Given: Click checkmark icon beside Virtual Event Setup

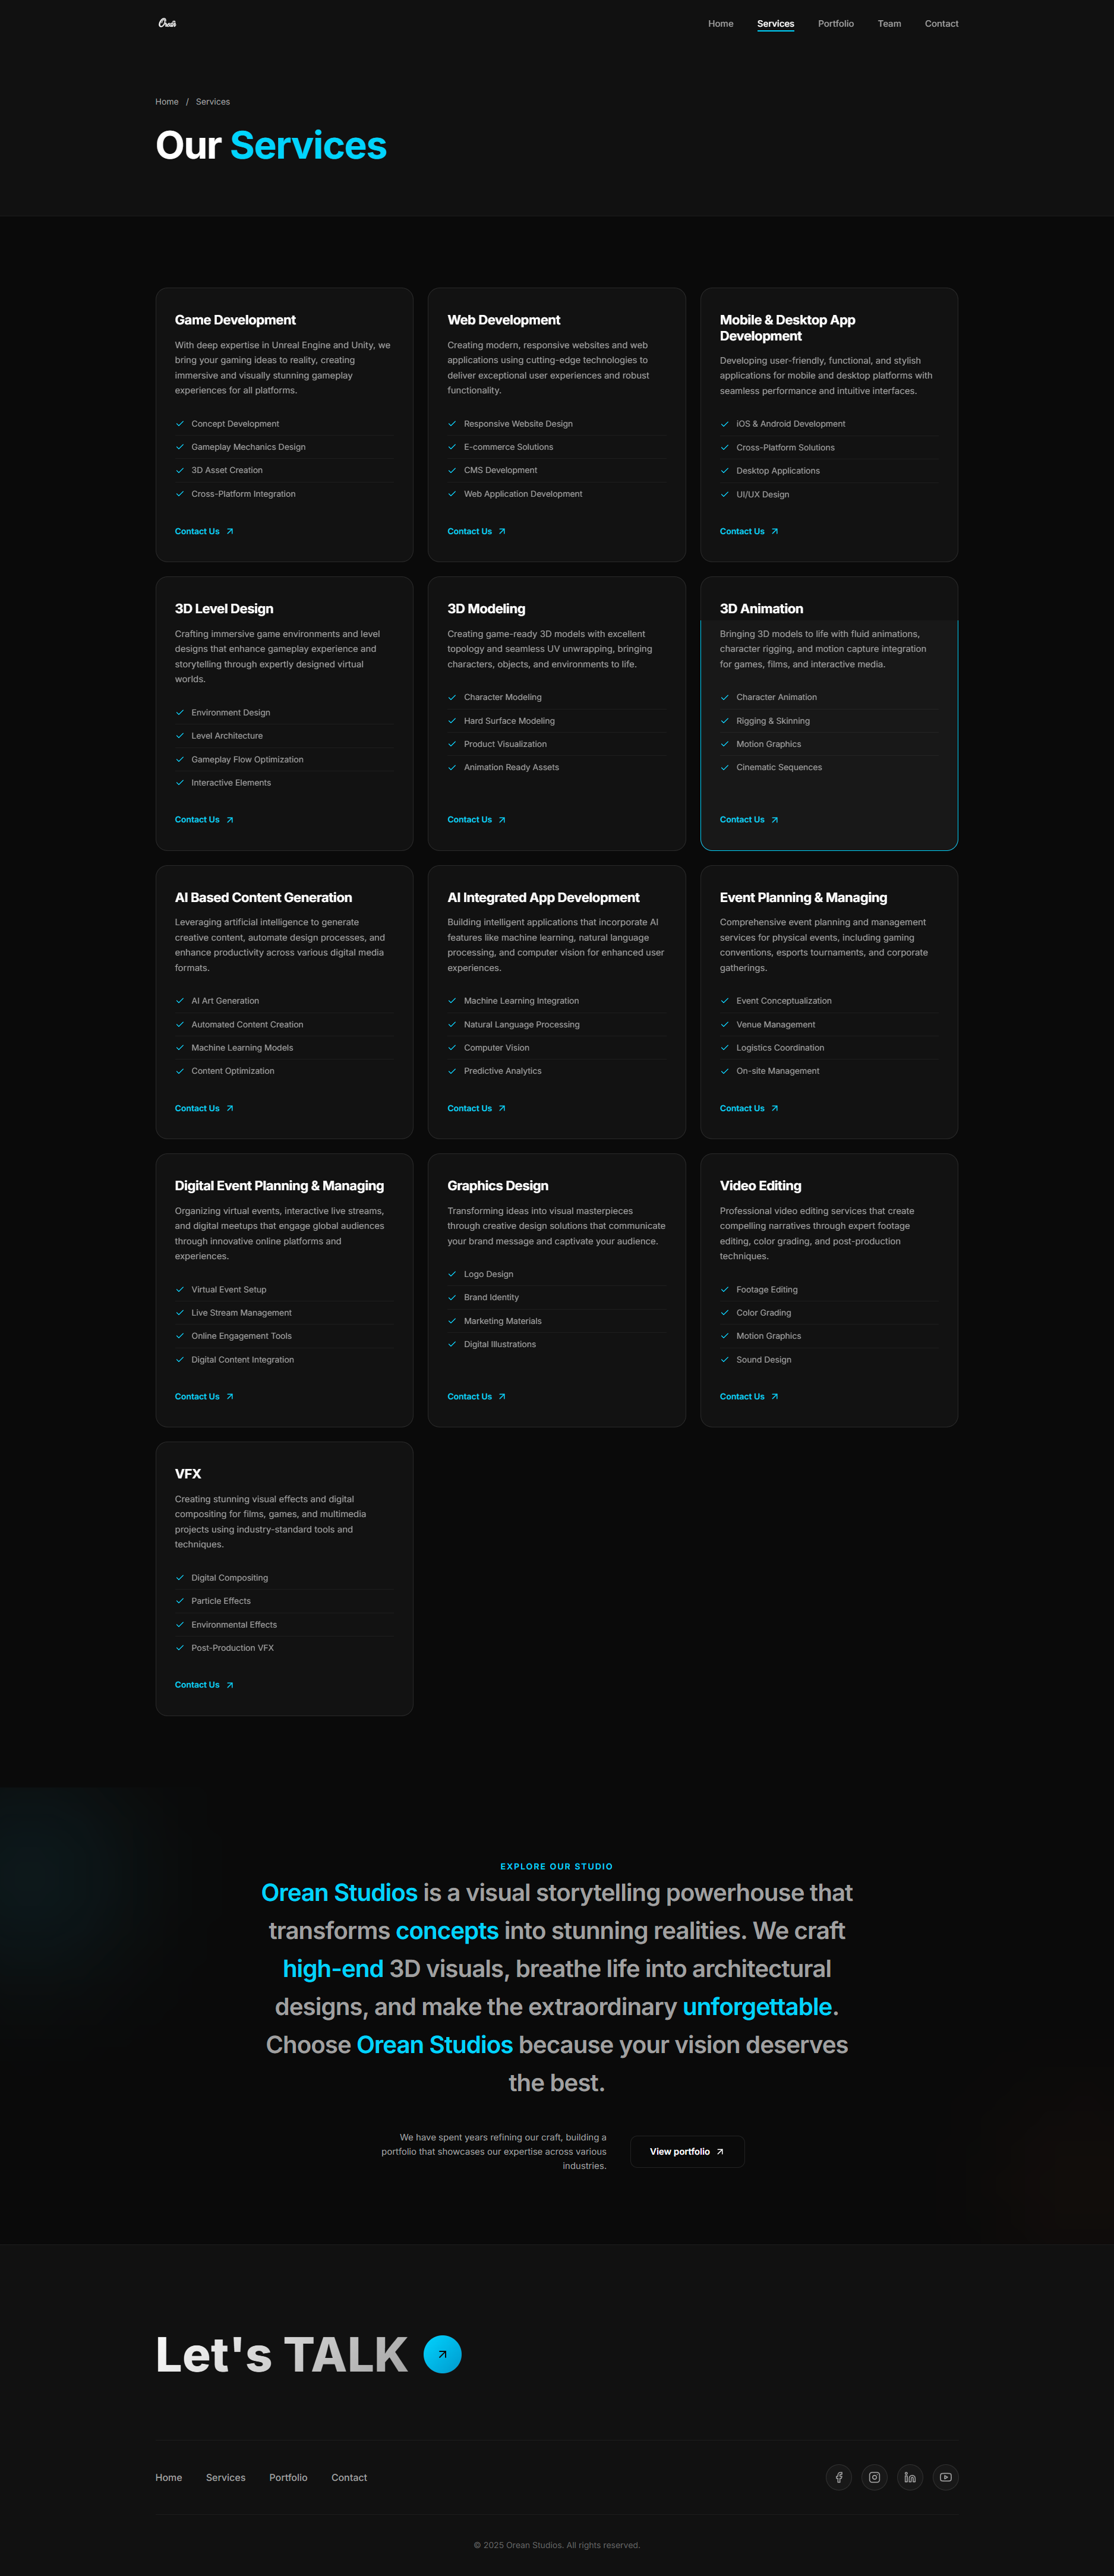Looking at the screenshot, I should click(180, 1290).
